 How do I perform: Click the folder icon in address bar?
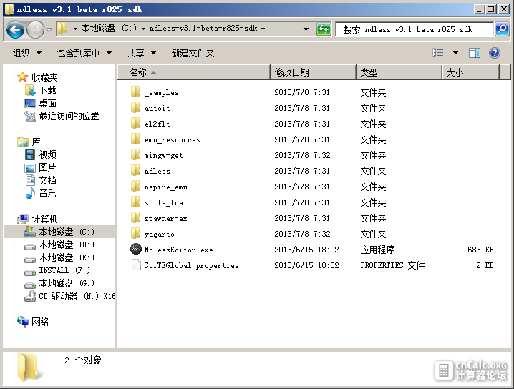pyautogui.click(x=62, y=29)
